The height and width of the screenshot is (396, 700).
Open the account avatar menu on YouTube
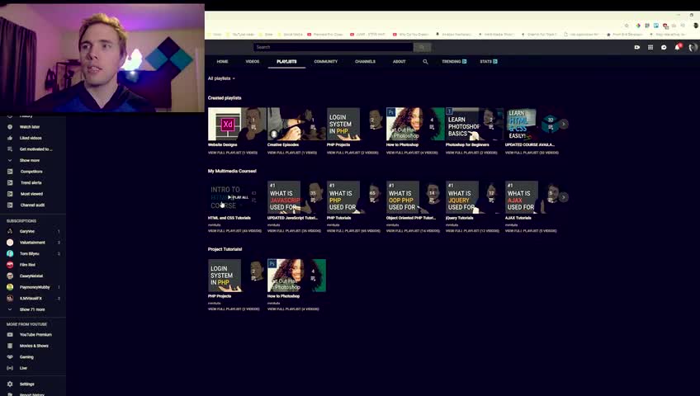click(693, 47)
